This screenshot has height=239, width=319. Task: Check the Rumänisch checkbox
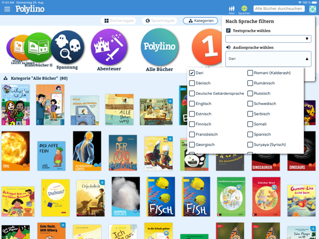(250, 83)
